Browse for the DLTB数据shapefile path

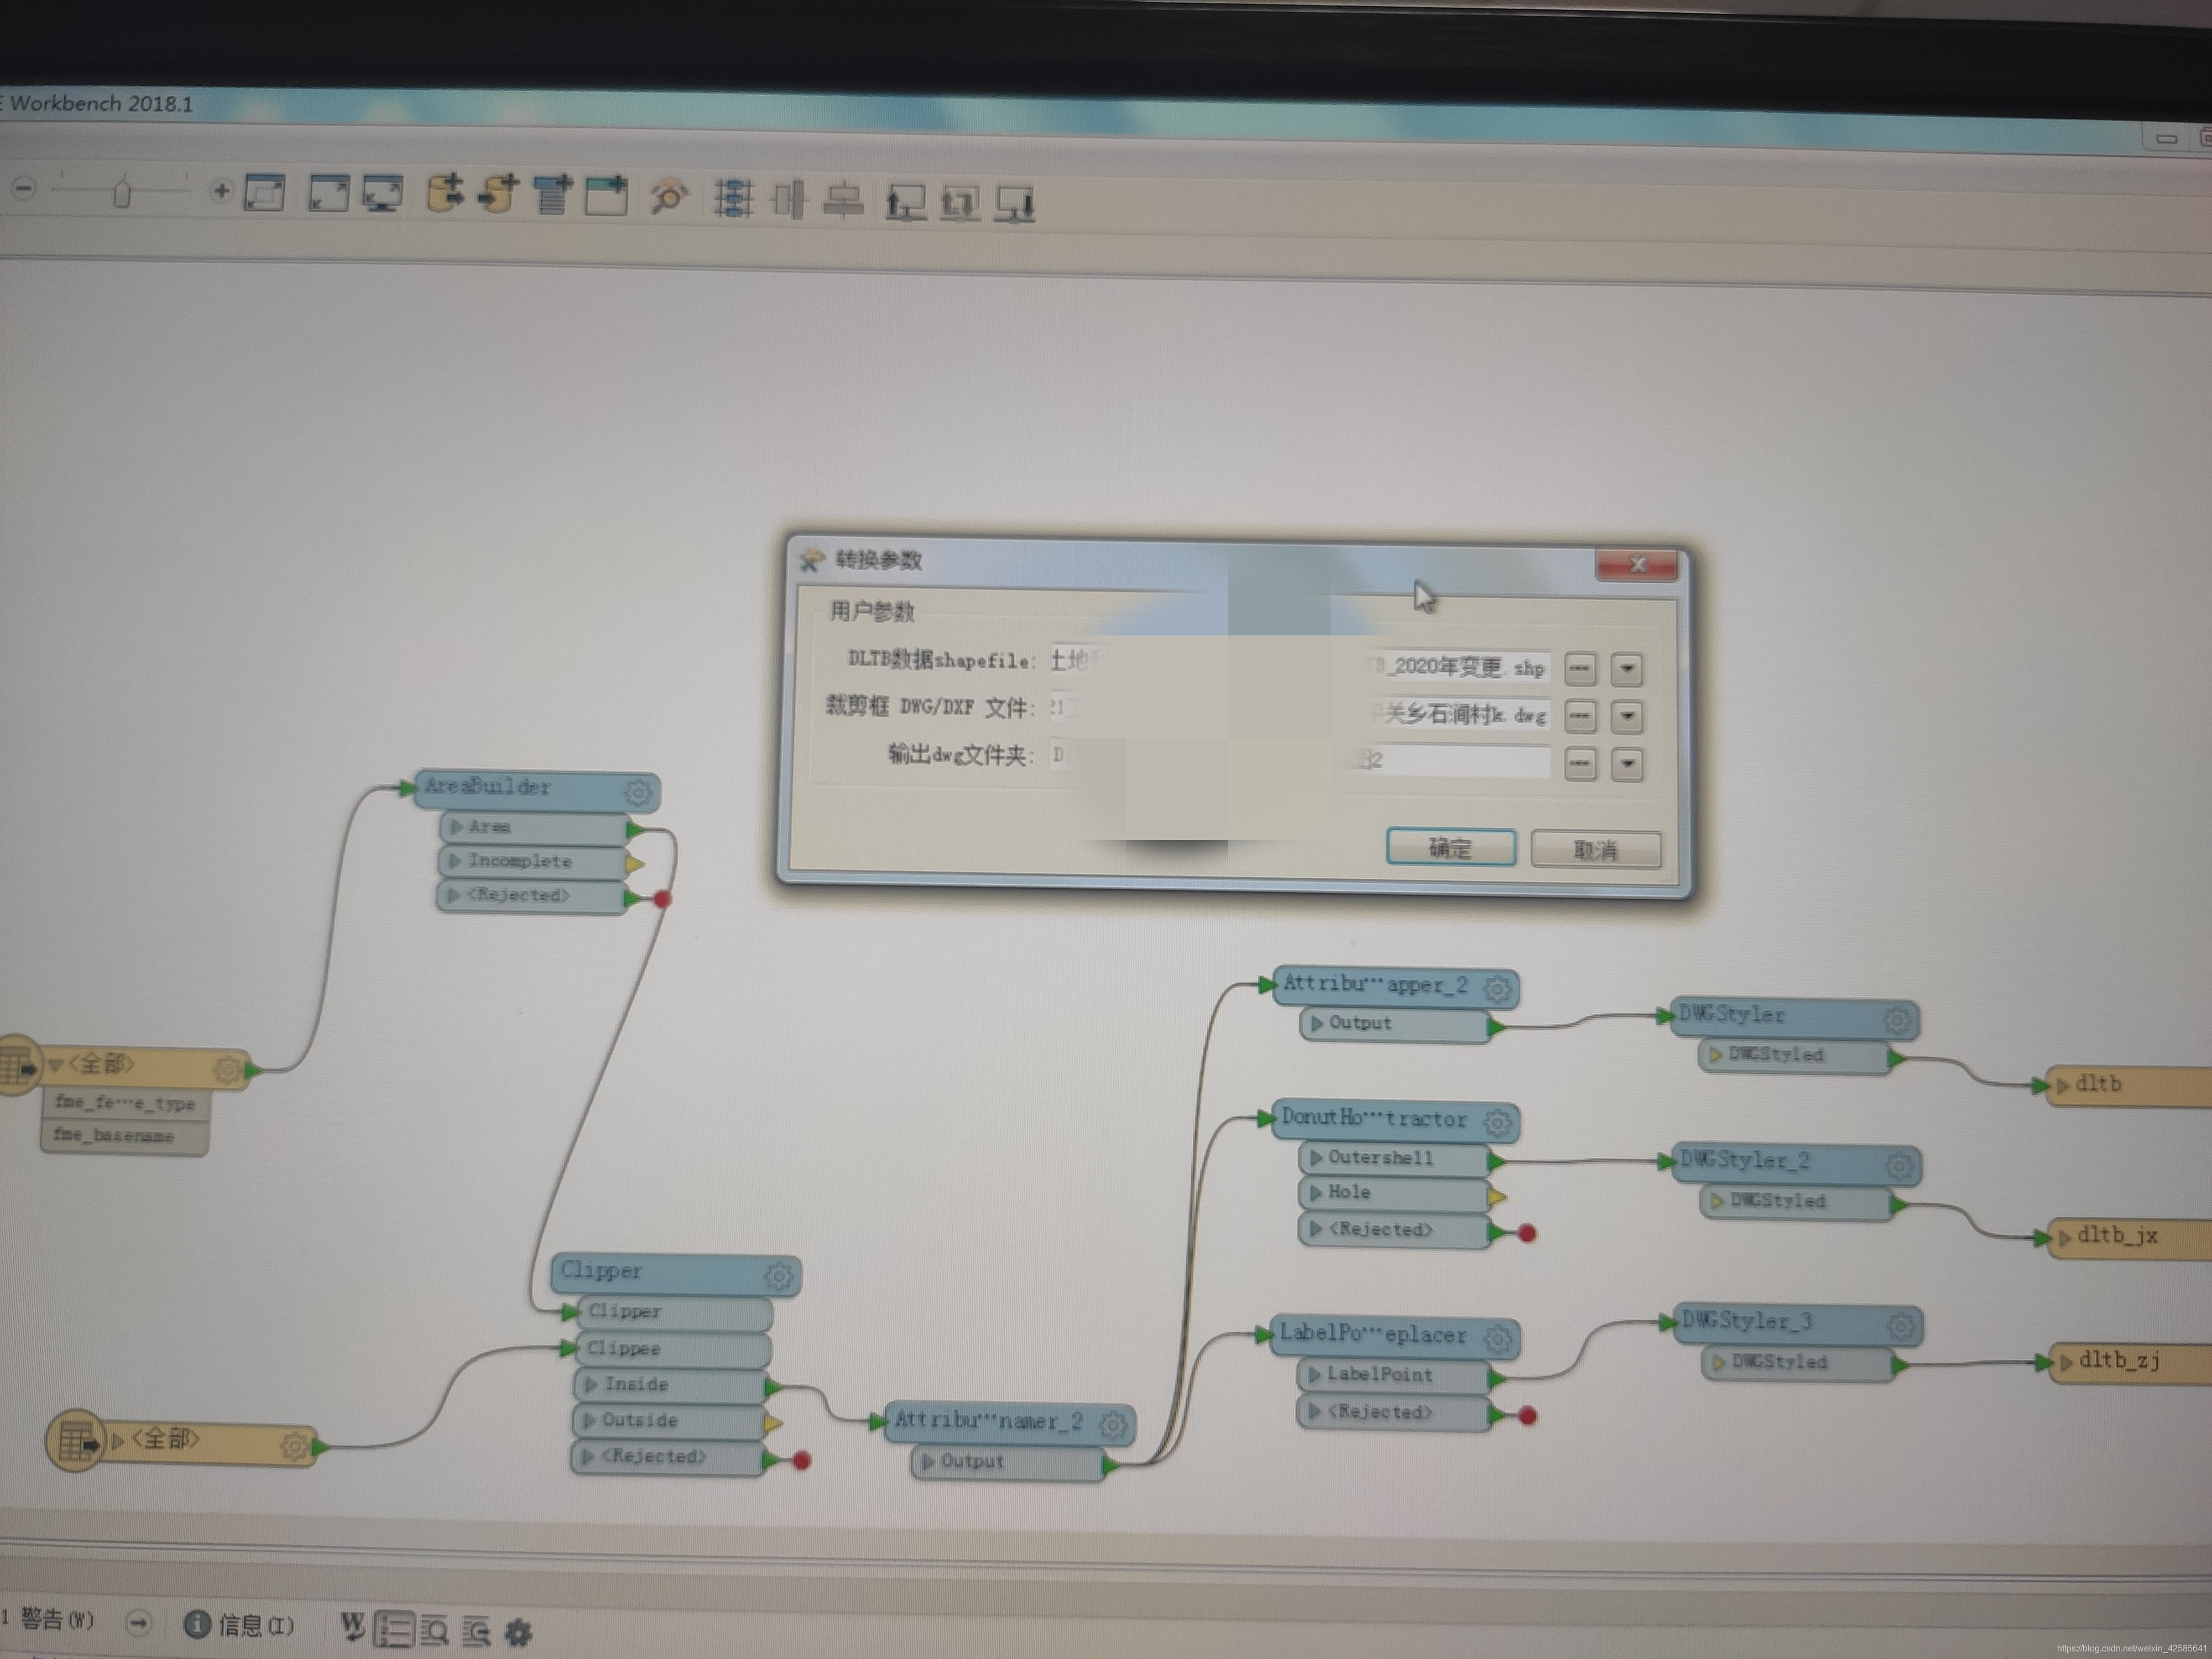pyautogui.click(x=1580, y=668)
